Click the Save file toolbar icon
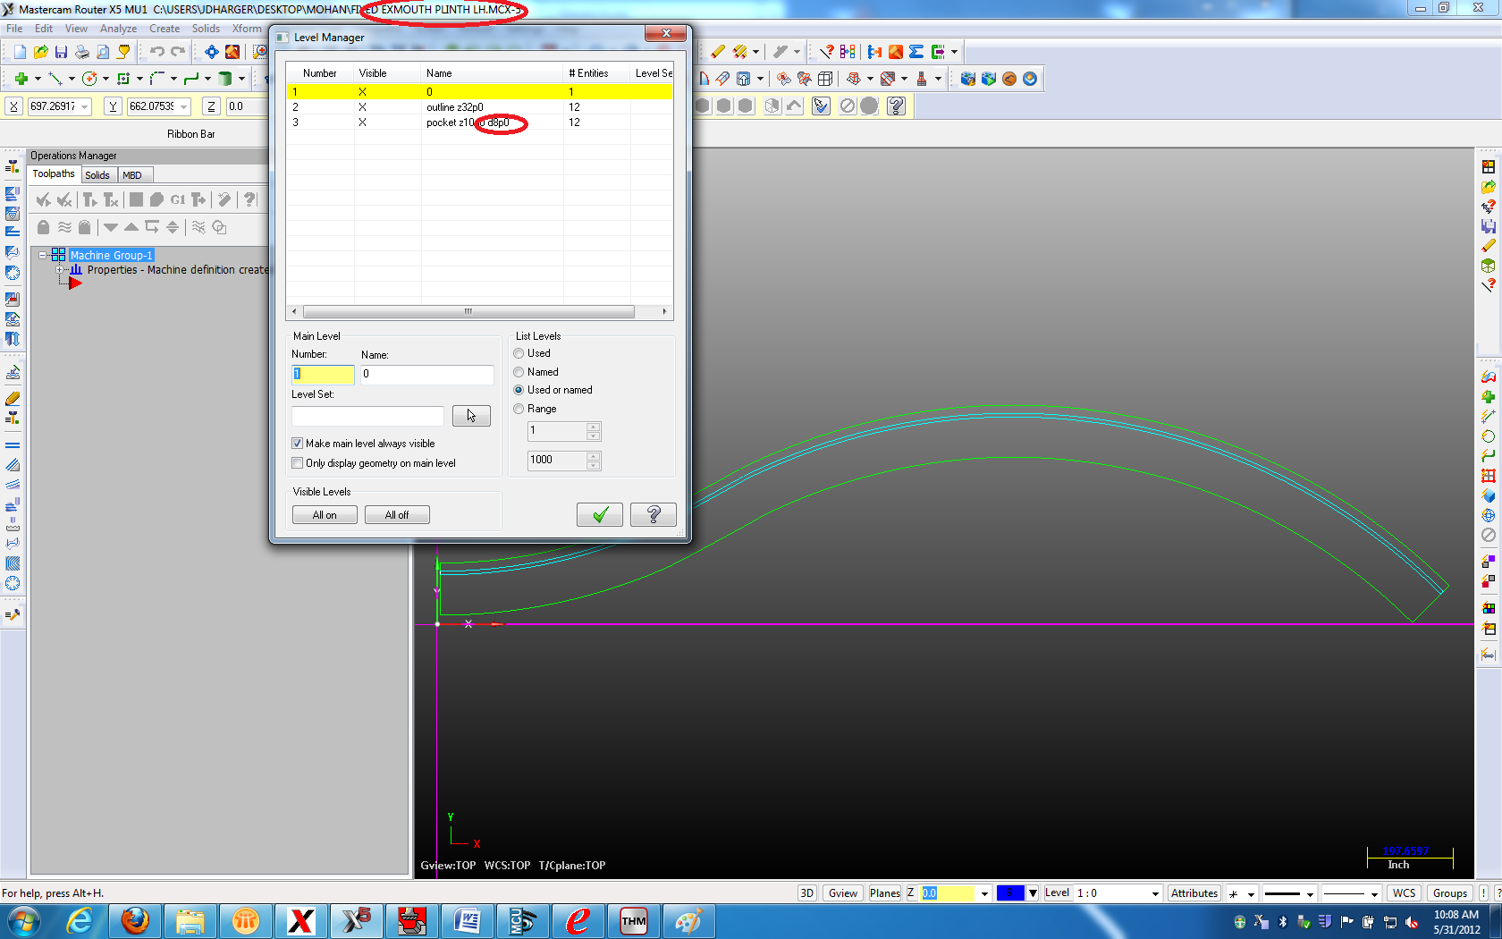Viewport: 1502px width, 939px height. [61, 52]
